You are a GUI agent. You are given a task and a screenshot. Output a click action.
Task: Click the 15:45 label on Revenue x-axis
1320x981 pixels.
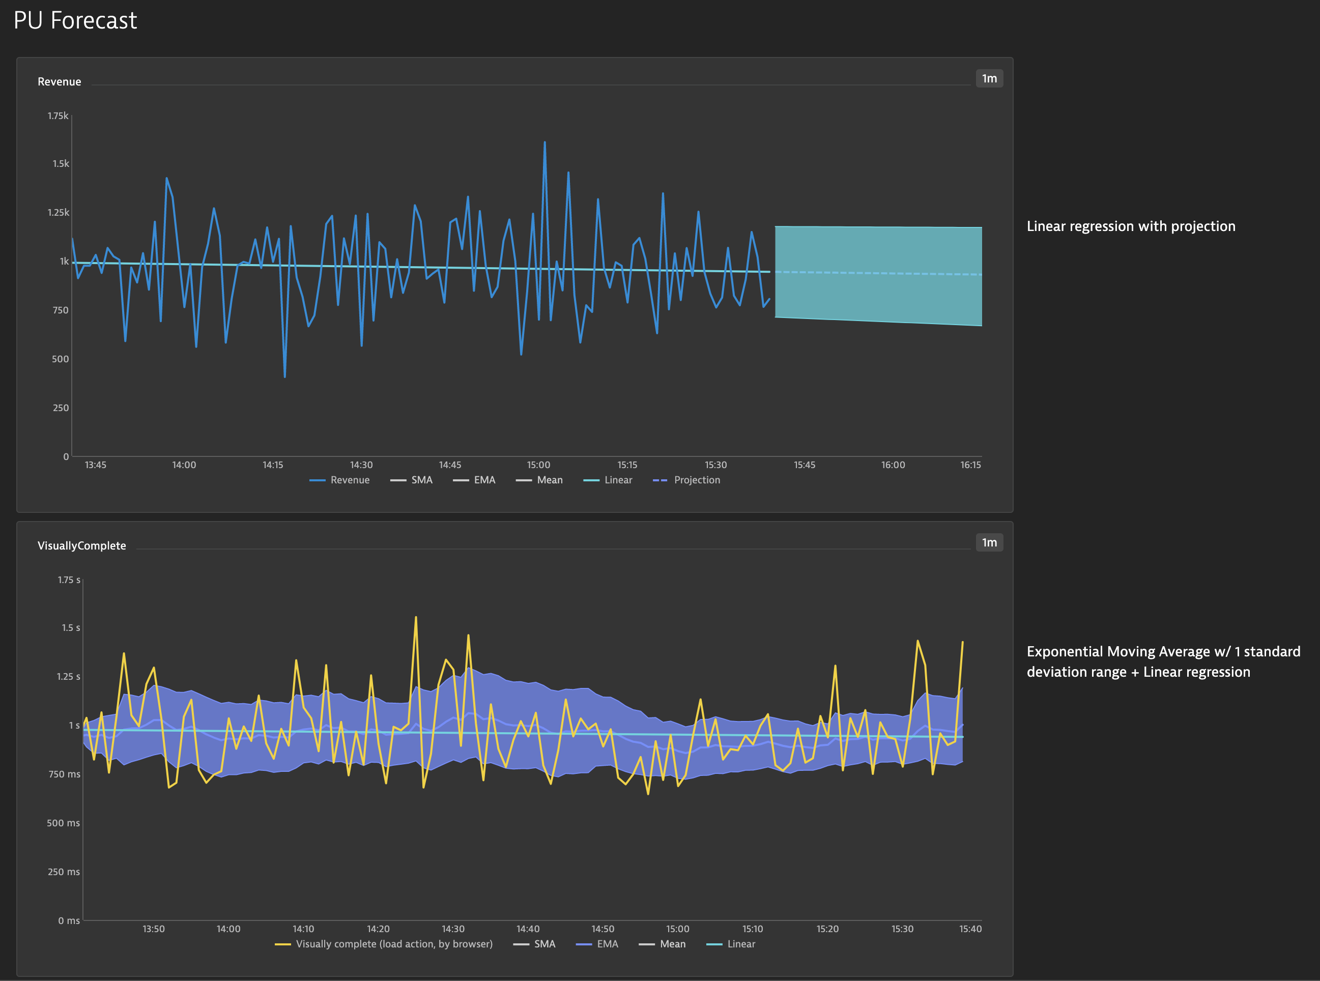[805, 465]
